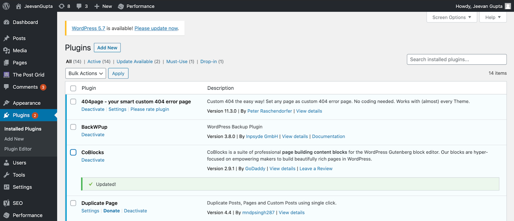Click the Appearance paintbrush icon
Image resolution: width=514 pixels, height=221 pixels.
(6, 103)
